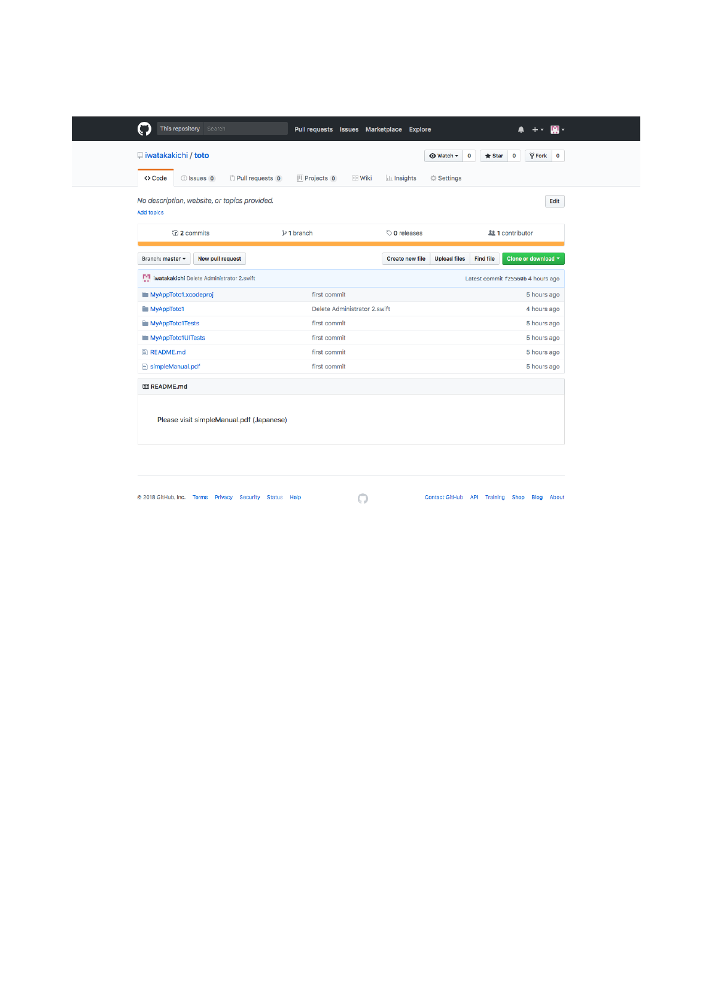Viewport: 712px width, 1007px height.
Task: Focus the repository Search field
Action: (245, 129)
